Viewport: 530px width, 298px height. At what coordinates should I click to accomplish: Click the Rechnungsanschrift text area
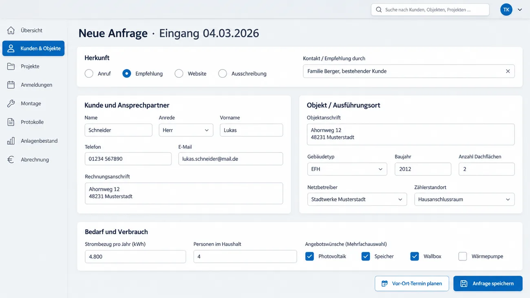click(184, 193)
